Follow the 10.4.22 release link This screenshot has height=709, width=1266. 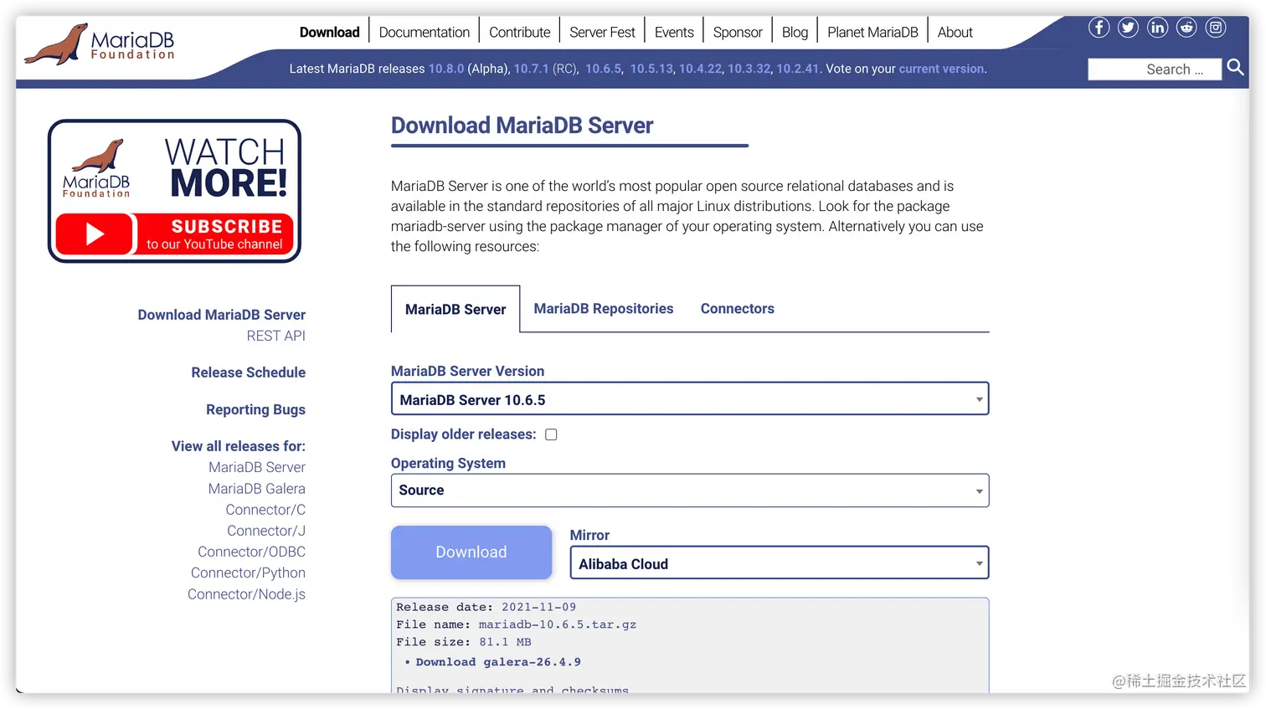coord(700,69)
